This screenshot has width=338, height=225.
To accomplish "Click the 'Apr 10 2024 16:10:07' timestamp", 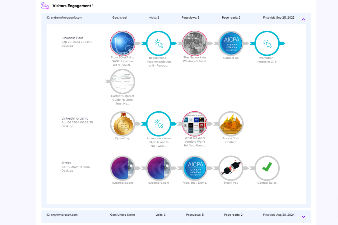I will point(76,167).
